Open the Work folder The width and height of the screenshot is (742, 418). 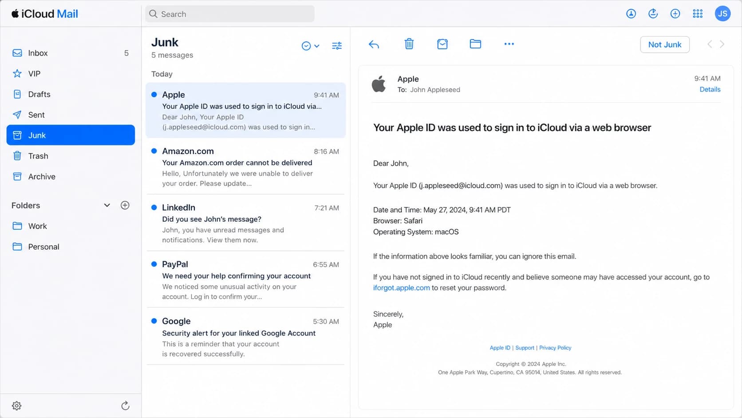pyautogui.click(x=71, y=226)
